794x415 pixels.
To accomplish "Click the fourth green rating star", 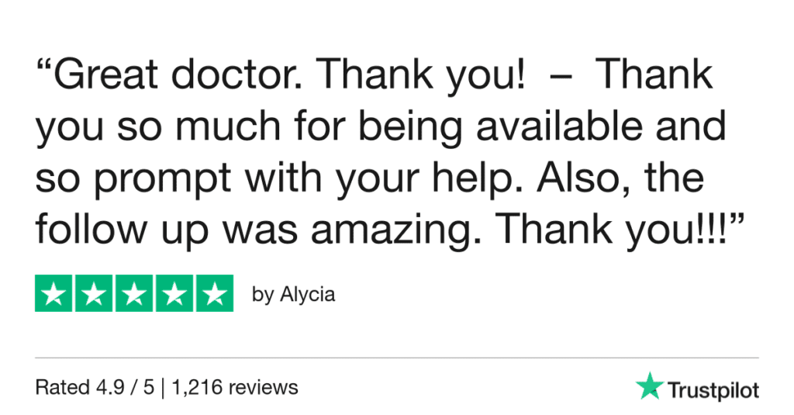I will [174, 293].
